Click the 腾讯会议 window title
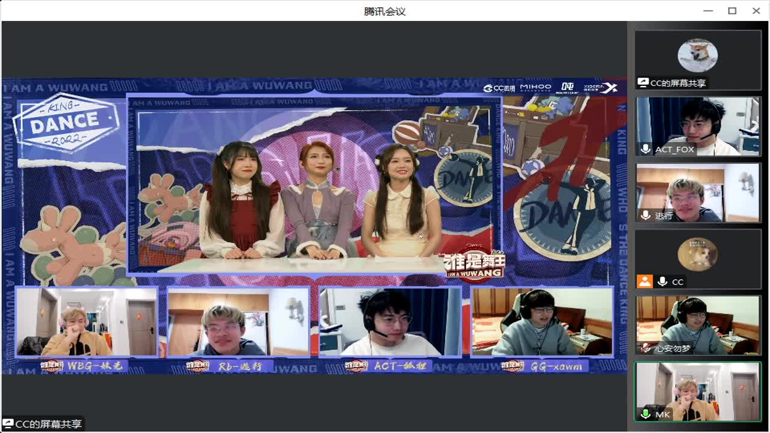The image size is (770, 433). point(385,11)
